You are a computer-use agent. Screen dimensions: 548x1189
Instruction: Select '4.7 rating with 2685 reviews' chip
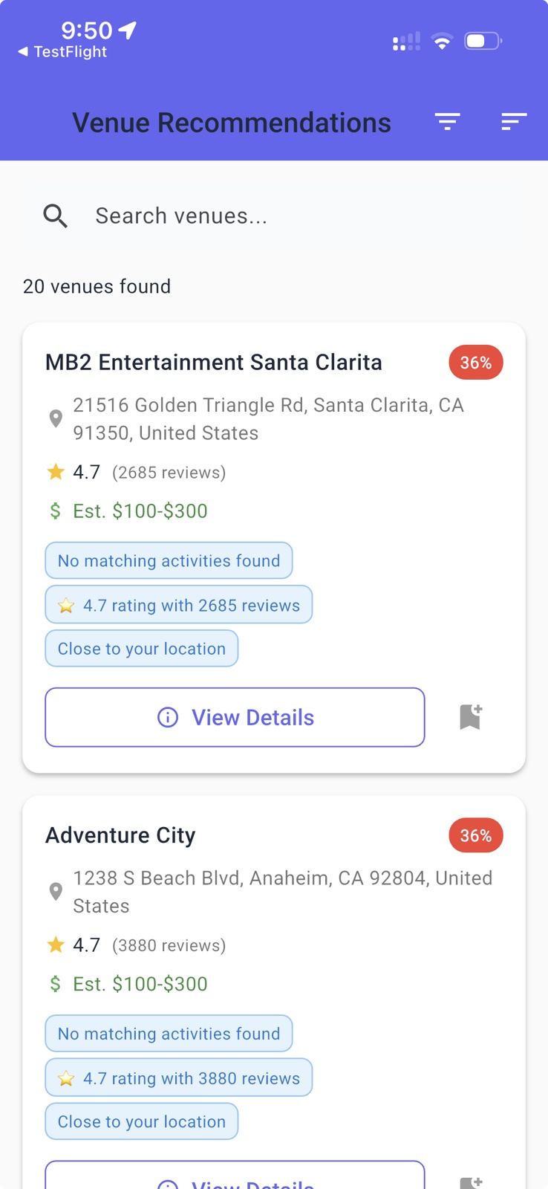[179, 605]
